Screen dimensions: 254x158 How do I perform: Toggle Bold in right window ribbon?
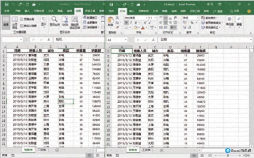(x=127, y=23)
